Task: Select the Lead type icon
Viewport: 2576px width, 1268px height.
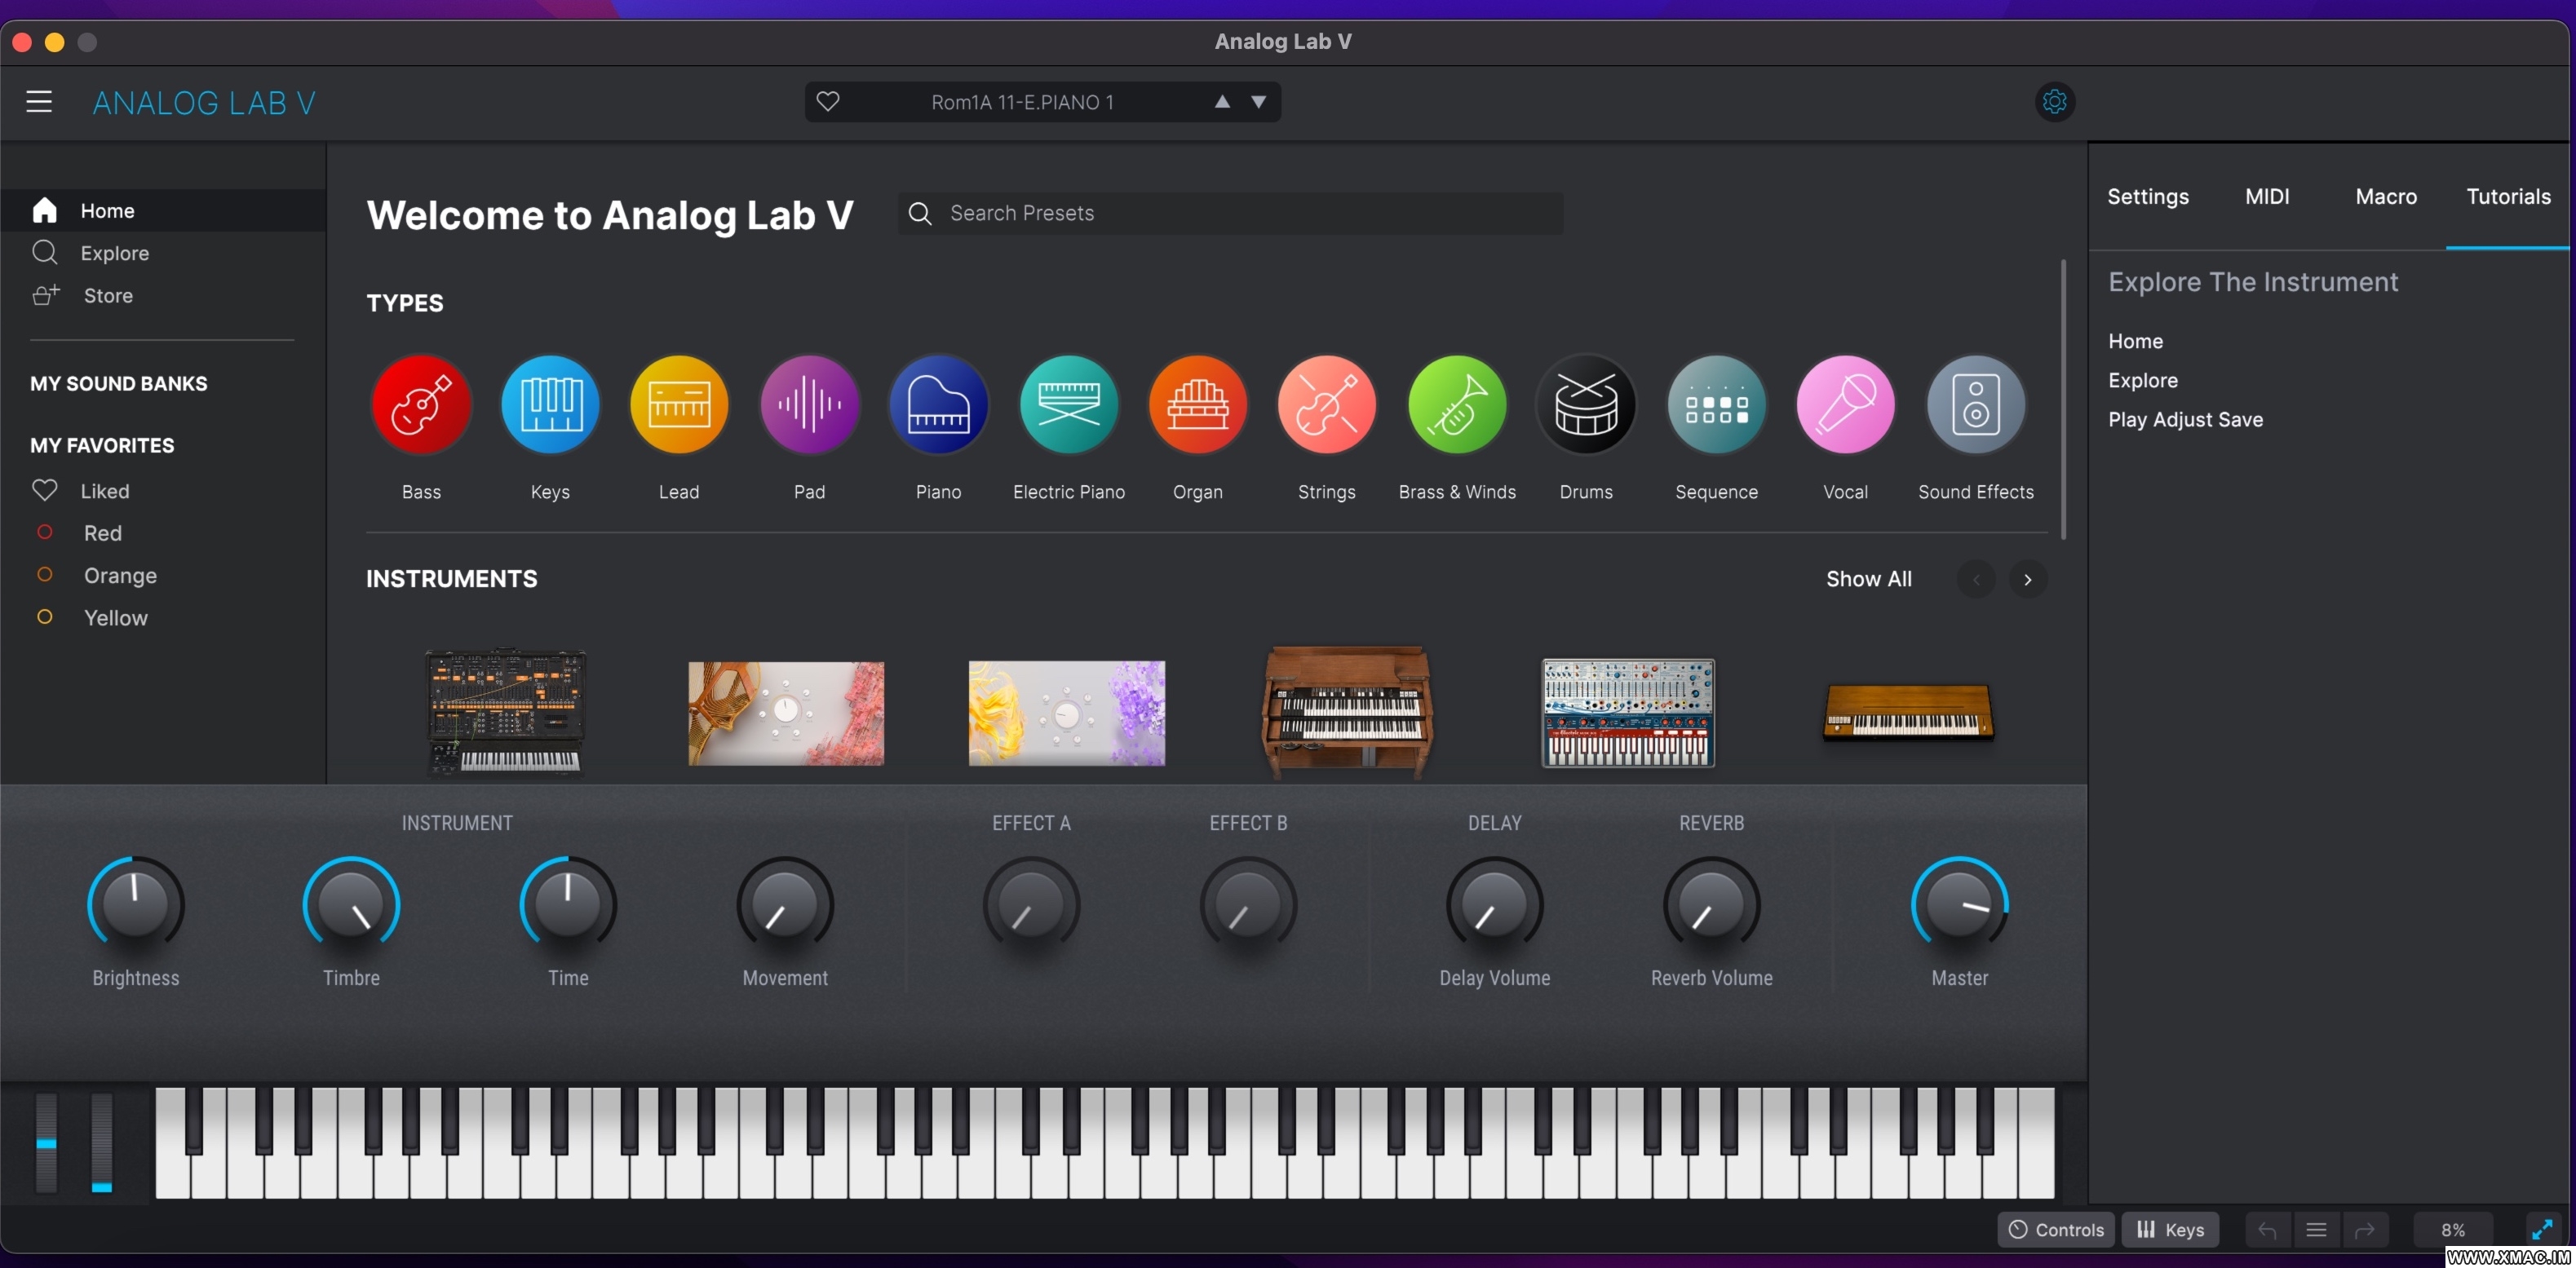Action: coord(679,404)
